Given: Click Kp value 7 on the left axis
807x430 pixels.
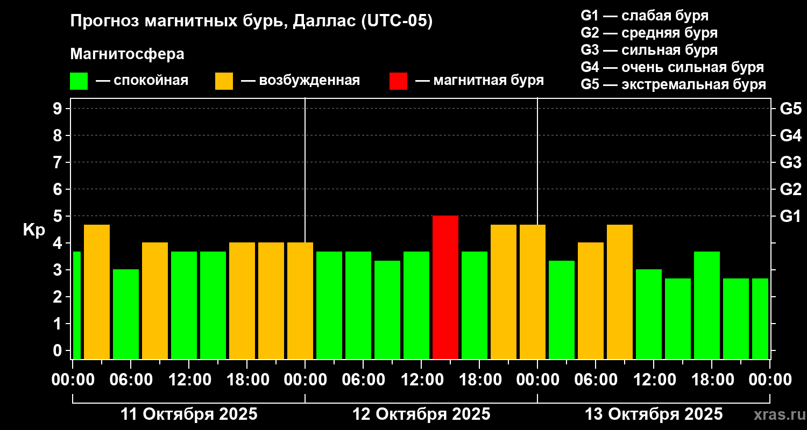Looking at the screenshot, I should tap(59, 162).
